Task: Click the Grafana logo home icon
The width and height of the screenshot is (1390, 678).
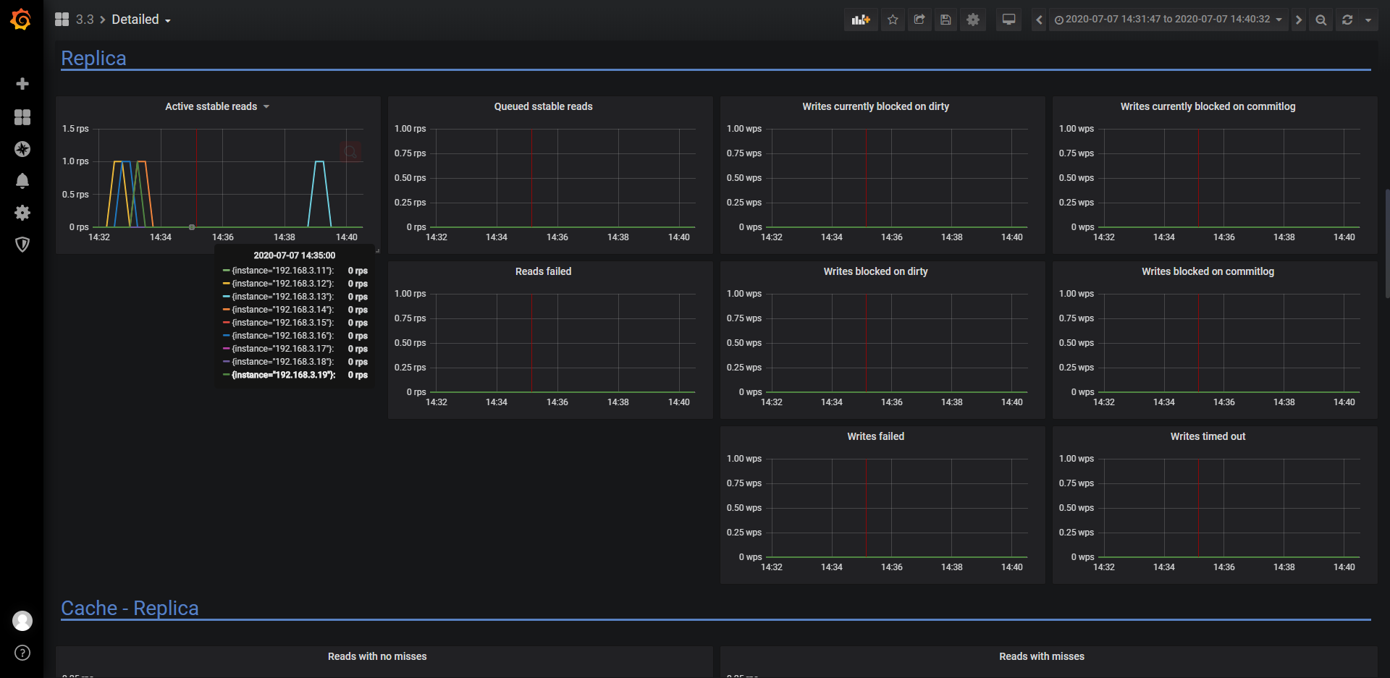Action: (21, 20)
